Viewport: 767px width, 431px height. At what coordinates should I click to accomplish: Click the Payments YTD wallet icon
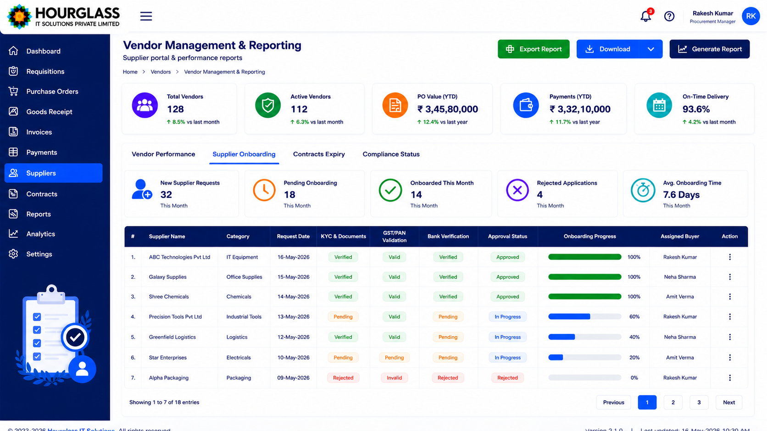(x=526, y=105)
